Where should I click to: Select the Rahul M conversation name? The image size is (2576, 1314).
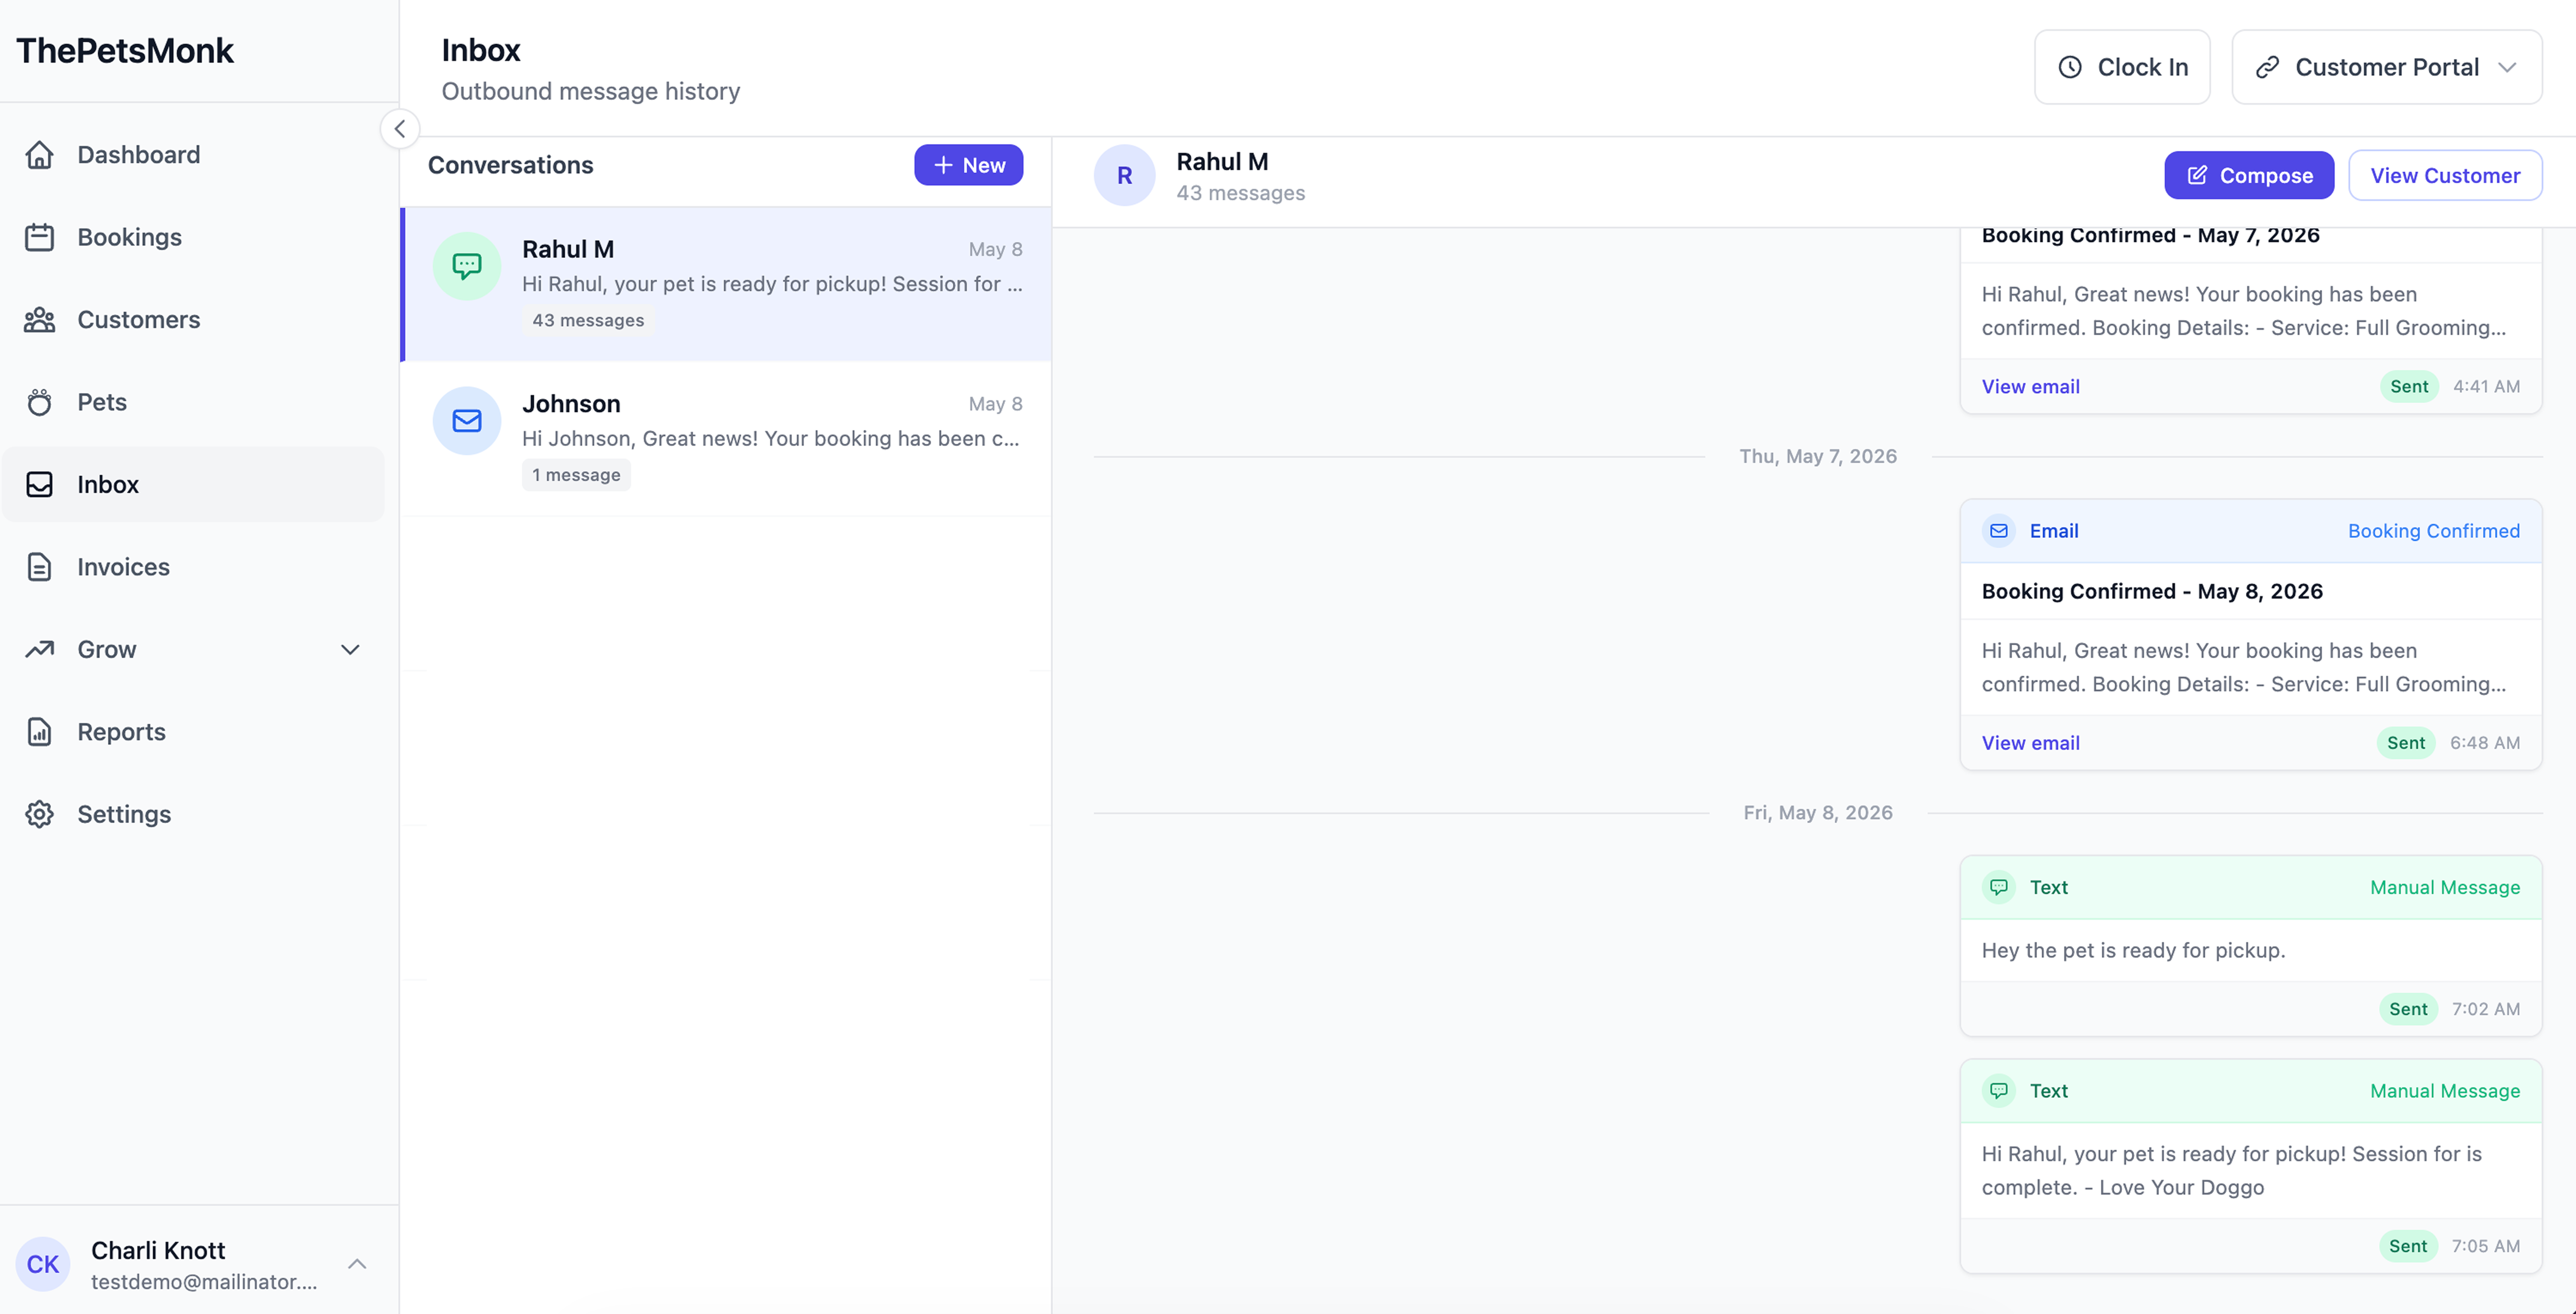coord(568,249)
